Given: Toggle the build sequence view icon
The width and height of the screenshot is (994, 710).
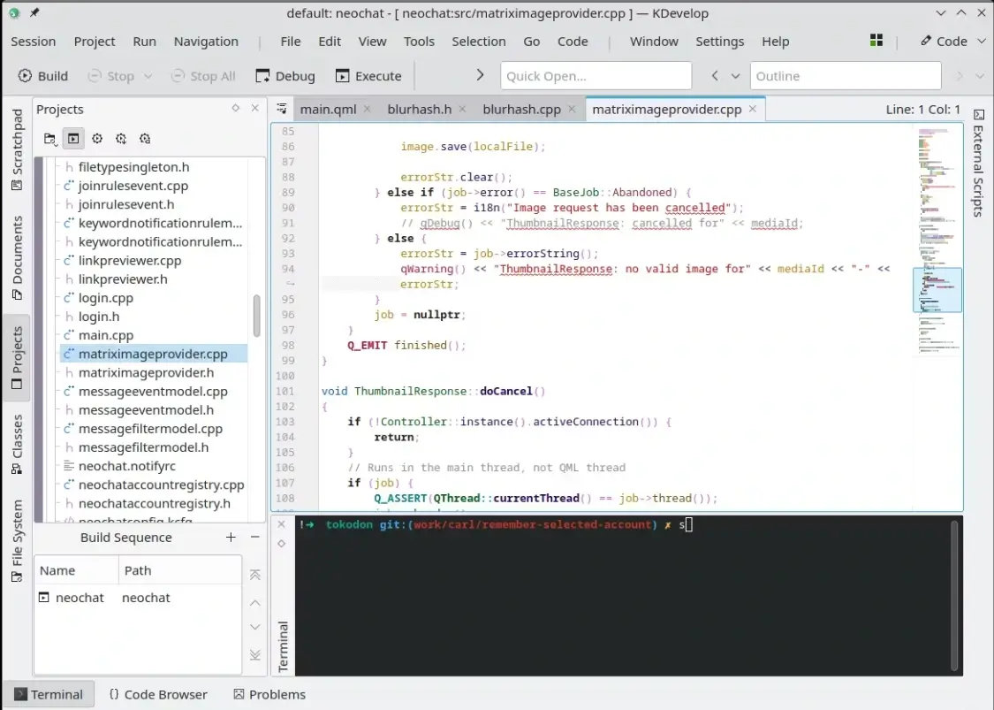Looking at the screenshot, I should 73,138.
